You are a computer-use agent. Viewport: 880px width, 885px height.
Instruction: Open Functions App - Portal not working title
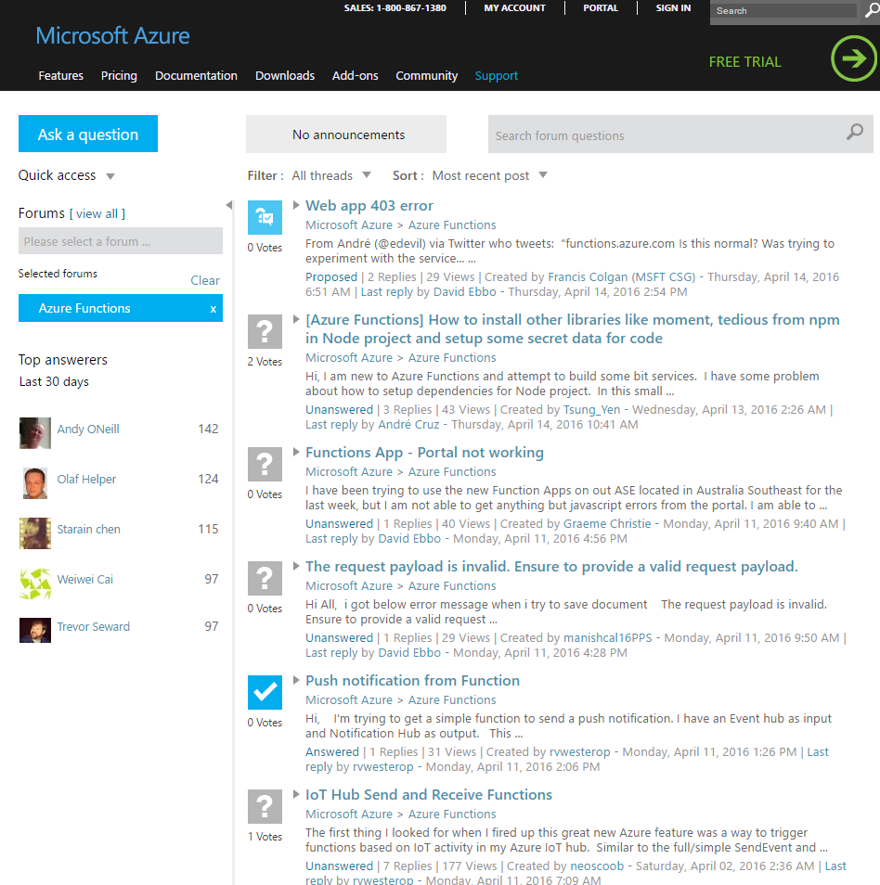click(425, 452)
